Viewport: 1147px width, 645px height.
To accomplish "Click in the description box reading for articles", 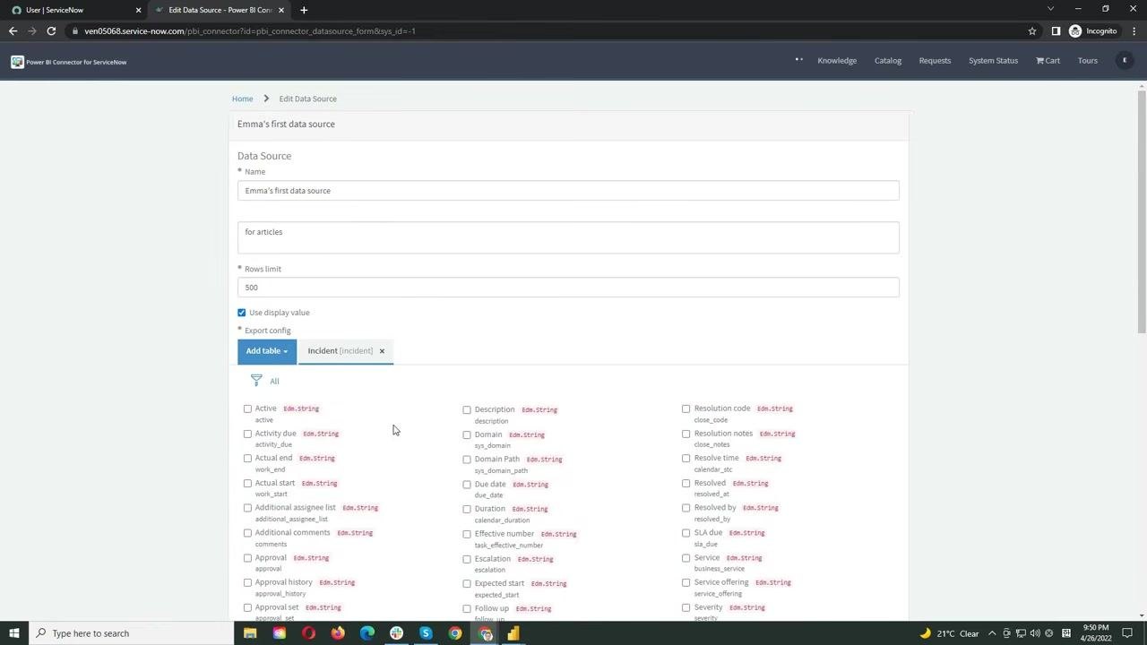I will (568, 237).
